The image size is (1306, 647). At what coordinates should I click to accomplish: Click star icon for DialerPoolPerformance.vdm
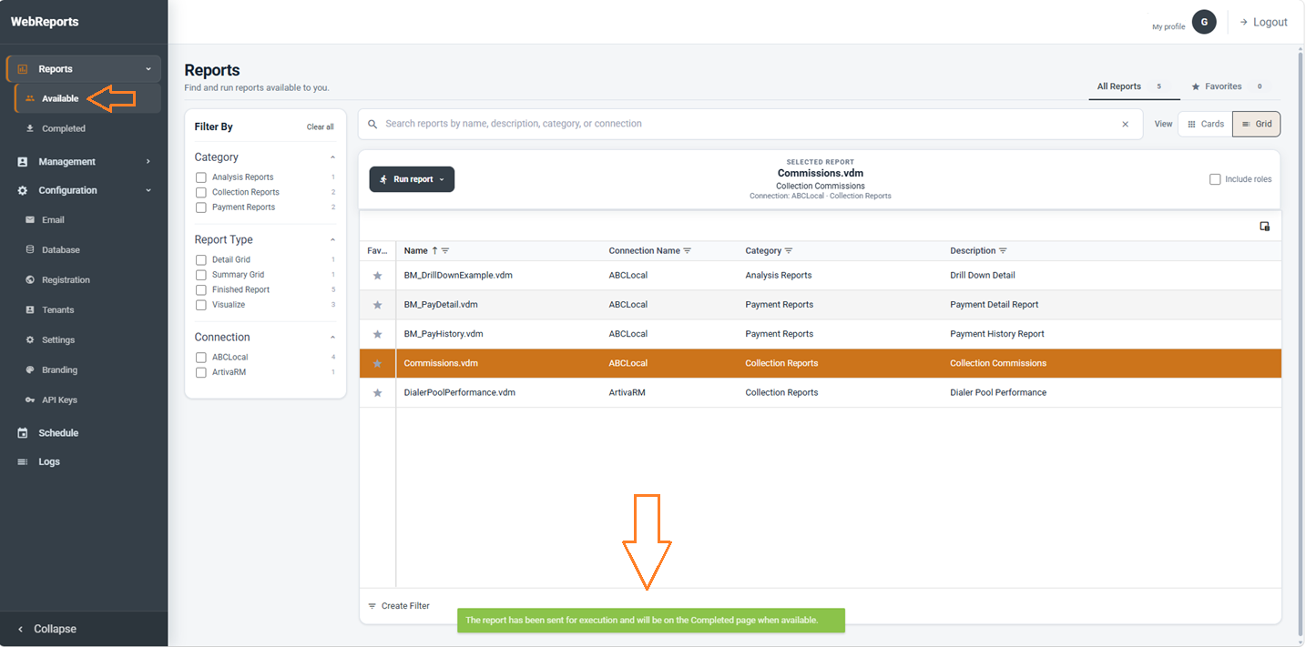pyautogui.click(x=377, y=393)
